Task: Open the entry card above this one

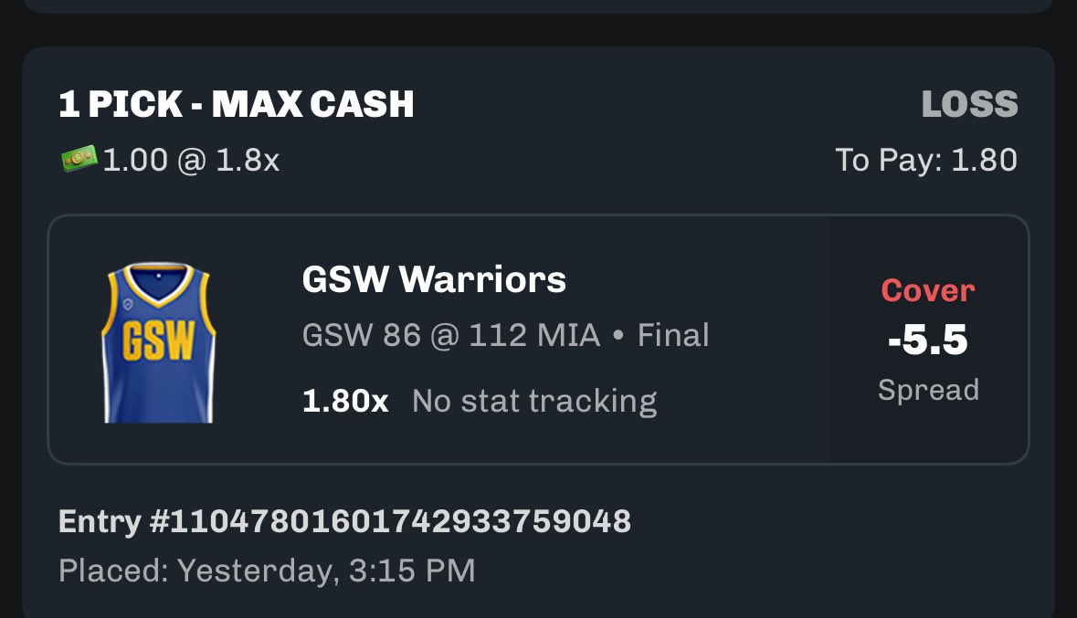Action: pyautogui.click(x=539, y=6)
